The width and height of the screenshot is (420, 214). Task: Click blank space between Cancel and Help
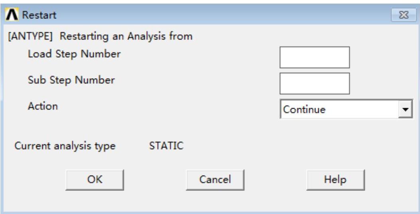click(275, 180)
